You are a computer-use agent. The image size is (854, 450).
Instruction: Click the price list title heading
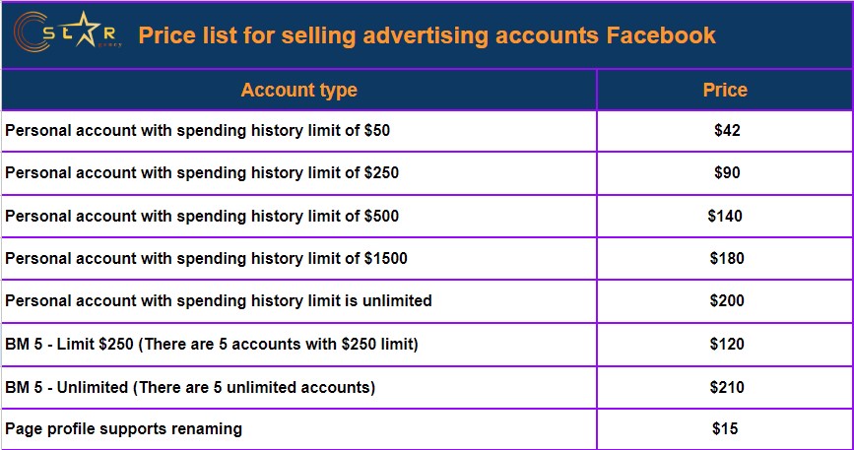coord(427,35)
